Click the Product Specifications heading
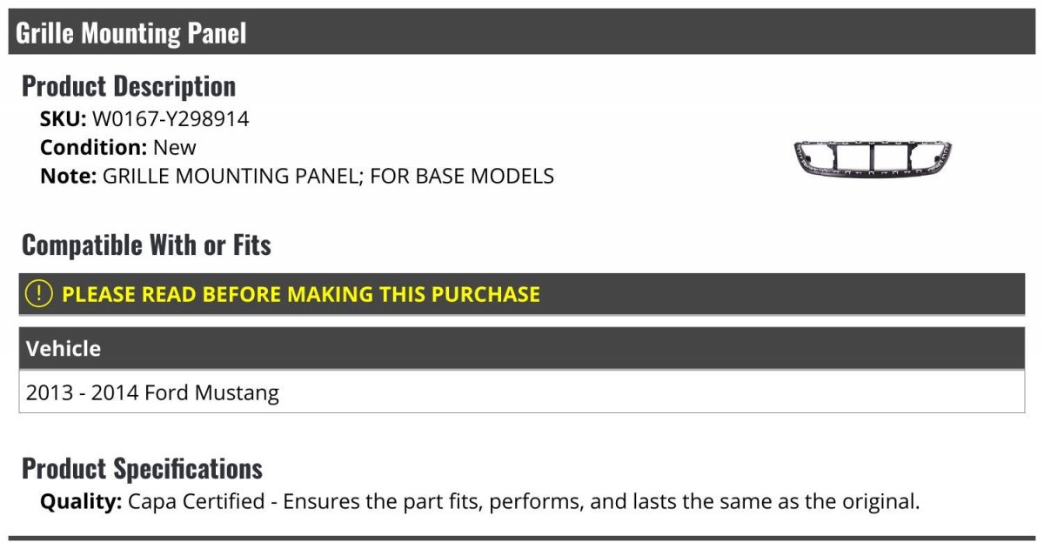 point(142,469)
